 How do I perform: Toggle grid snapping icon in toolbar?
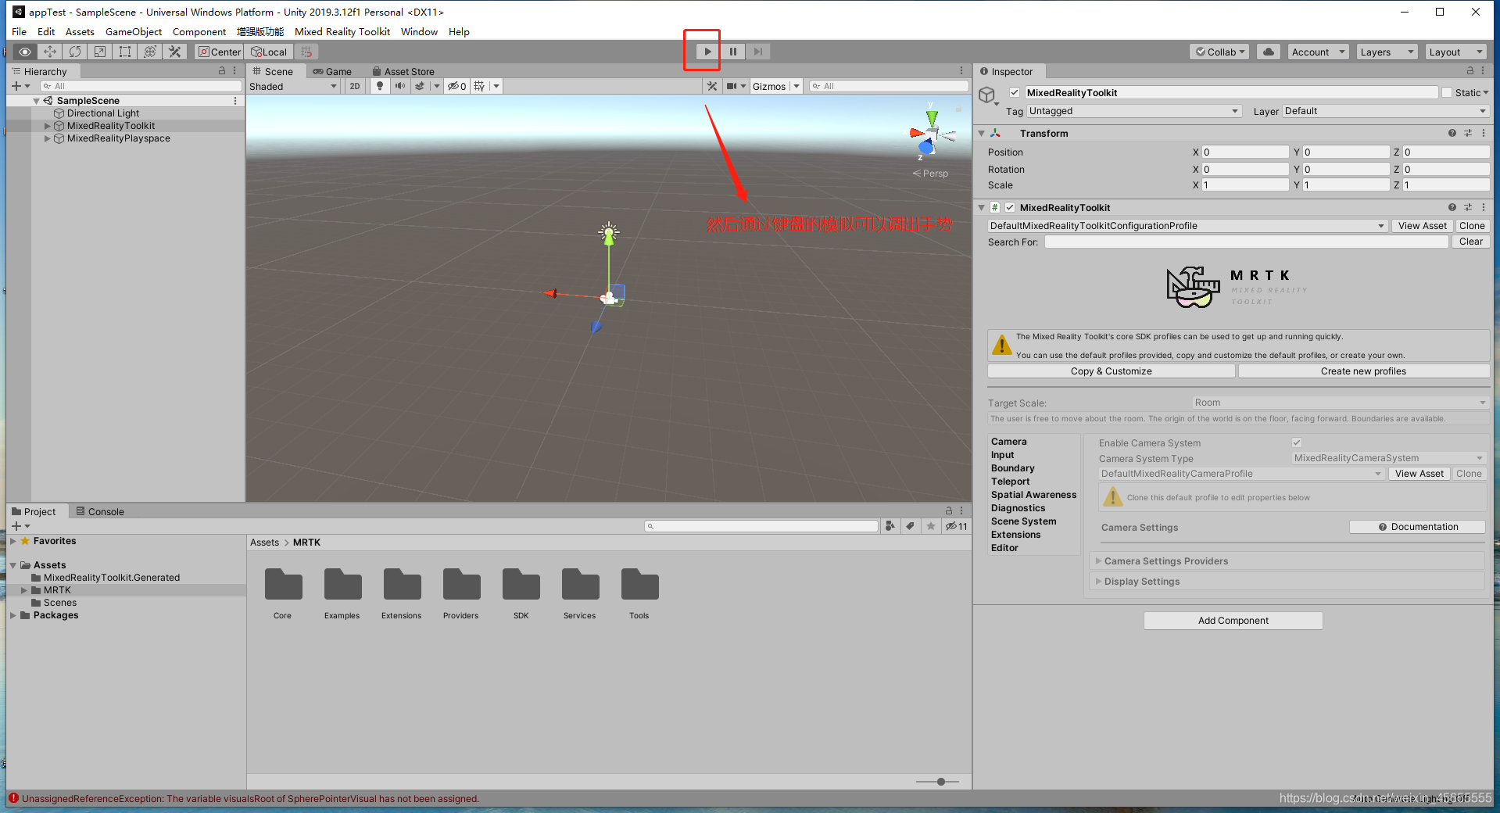point(306,52)
